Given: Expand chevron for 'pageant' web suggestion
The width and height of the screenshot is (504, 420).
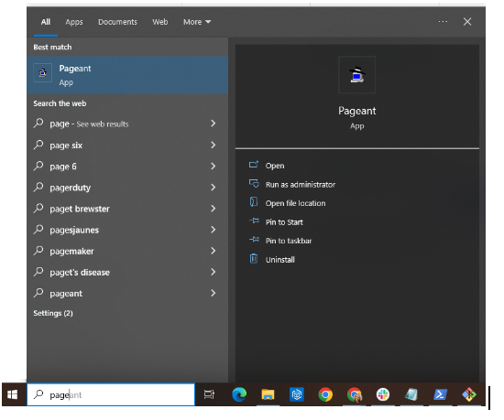Looking at the screenshot, I should click(x=214, y=293).
